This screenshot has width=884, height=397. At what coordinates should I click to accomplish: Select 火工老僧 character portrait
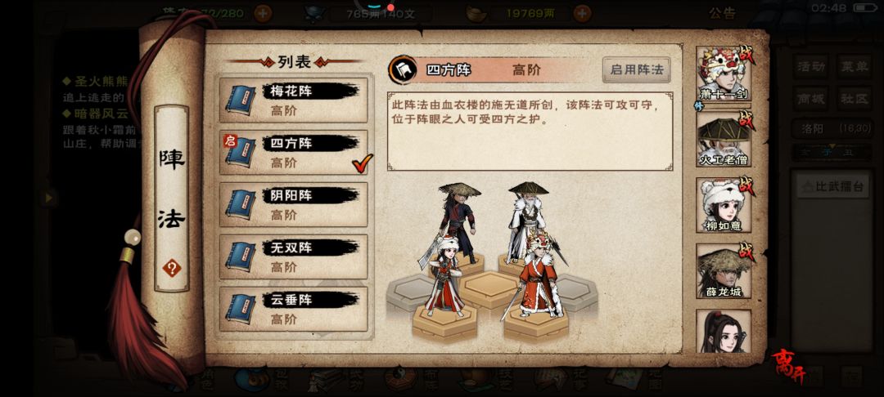[724, 140]
